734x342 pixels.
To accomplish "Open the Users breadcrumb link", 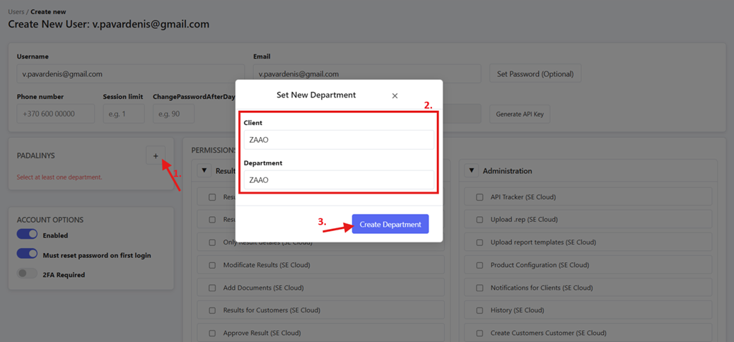I will tap(16, 12).
